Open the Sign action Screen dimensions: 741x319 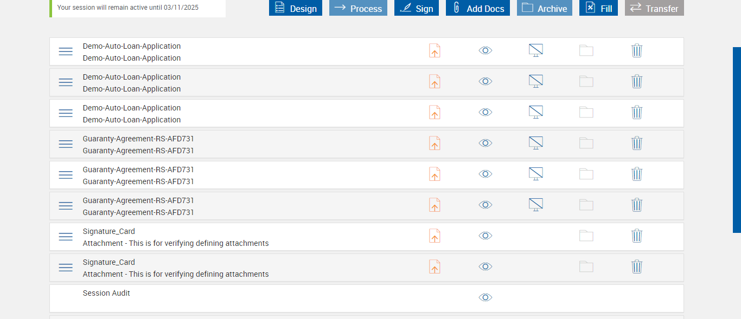417,8
